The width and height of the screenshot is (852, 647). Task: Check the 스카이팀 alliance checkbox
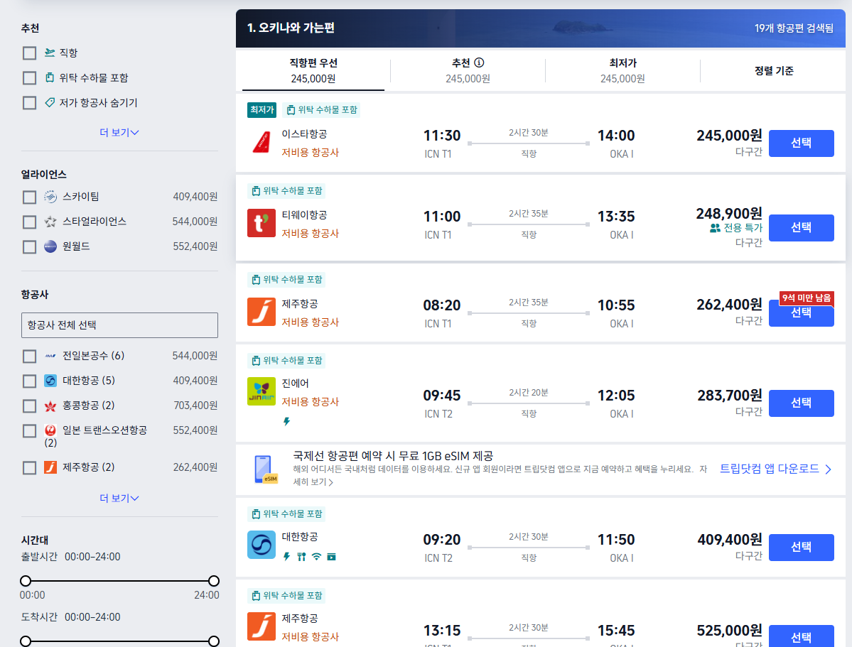click(29, 197)
